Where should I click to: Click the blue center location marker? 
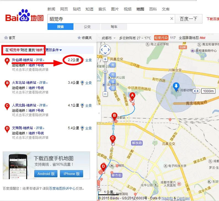tap(176, 86)
